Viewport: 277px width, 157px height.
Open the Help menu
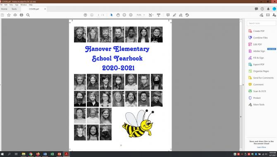tap(31, 5)
